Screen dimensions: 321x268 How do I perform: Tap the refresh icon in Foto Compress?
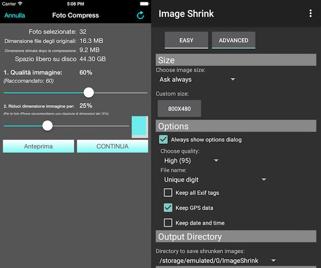click(141, 15)
